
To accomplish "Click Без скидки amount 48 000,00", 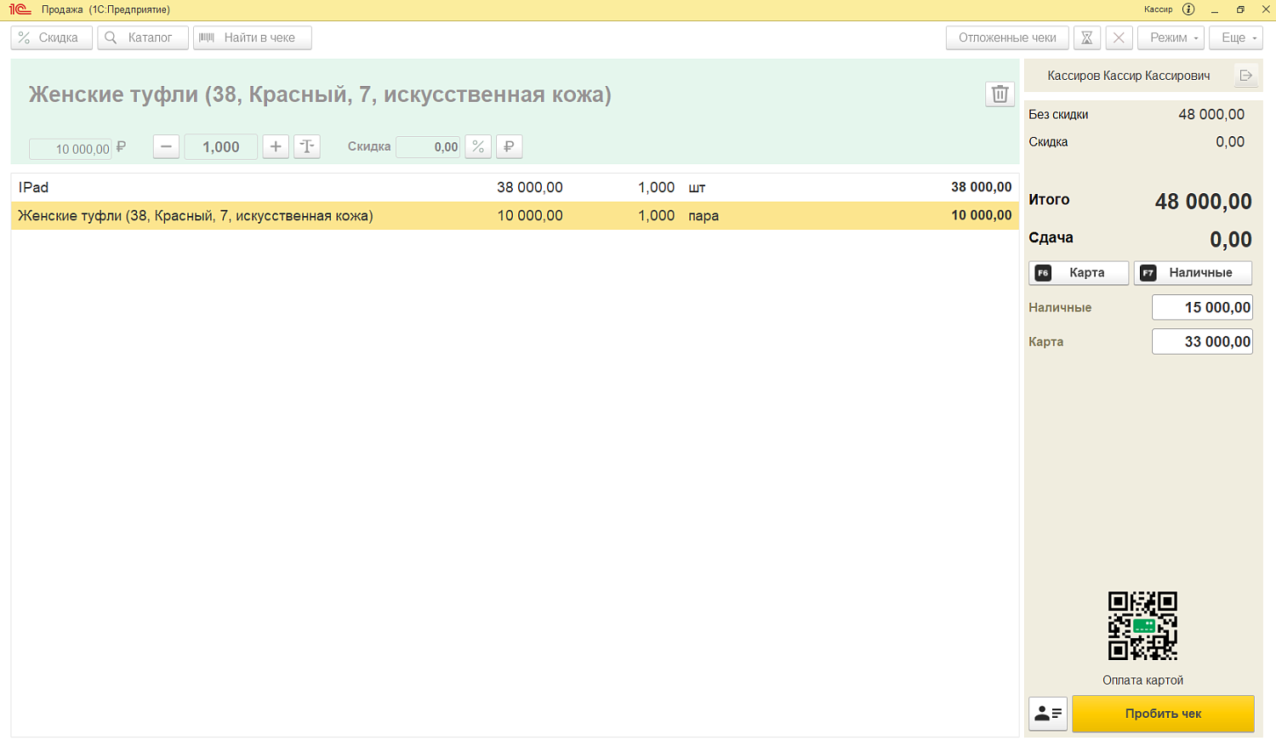I will (x=1211, y=114).
